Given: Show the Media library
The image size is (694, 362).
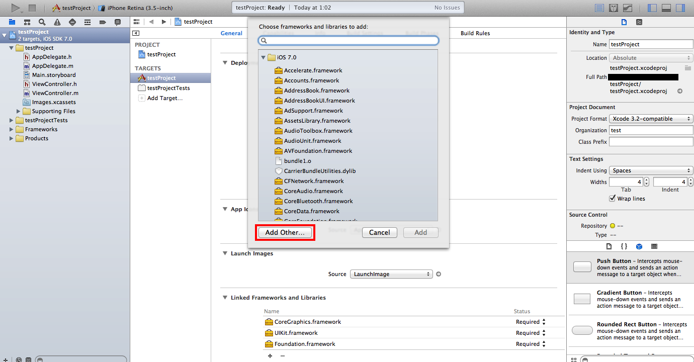Looking at the screenshot, I should tap(654, 246).
